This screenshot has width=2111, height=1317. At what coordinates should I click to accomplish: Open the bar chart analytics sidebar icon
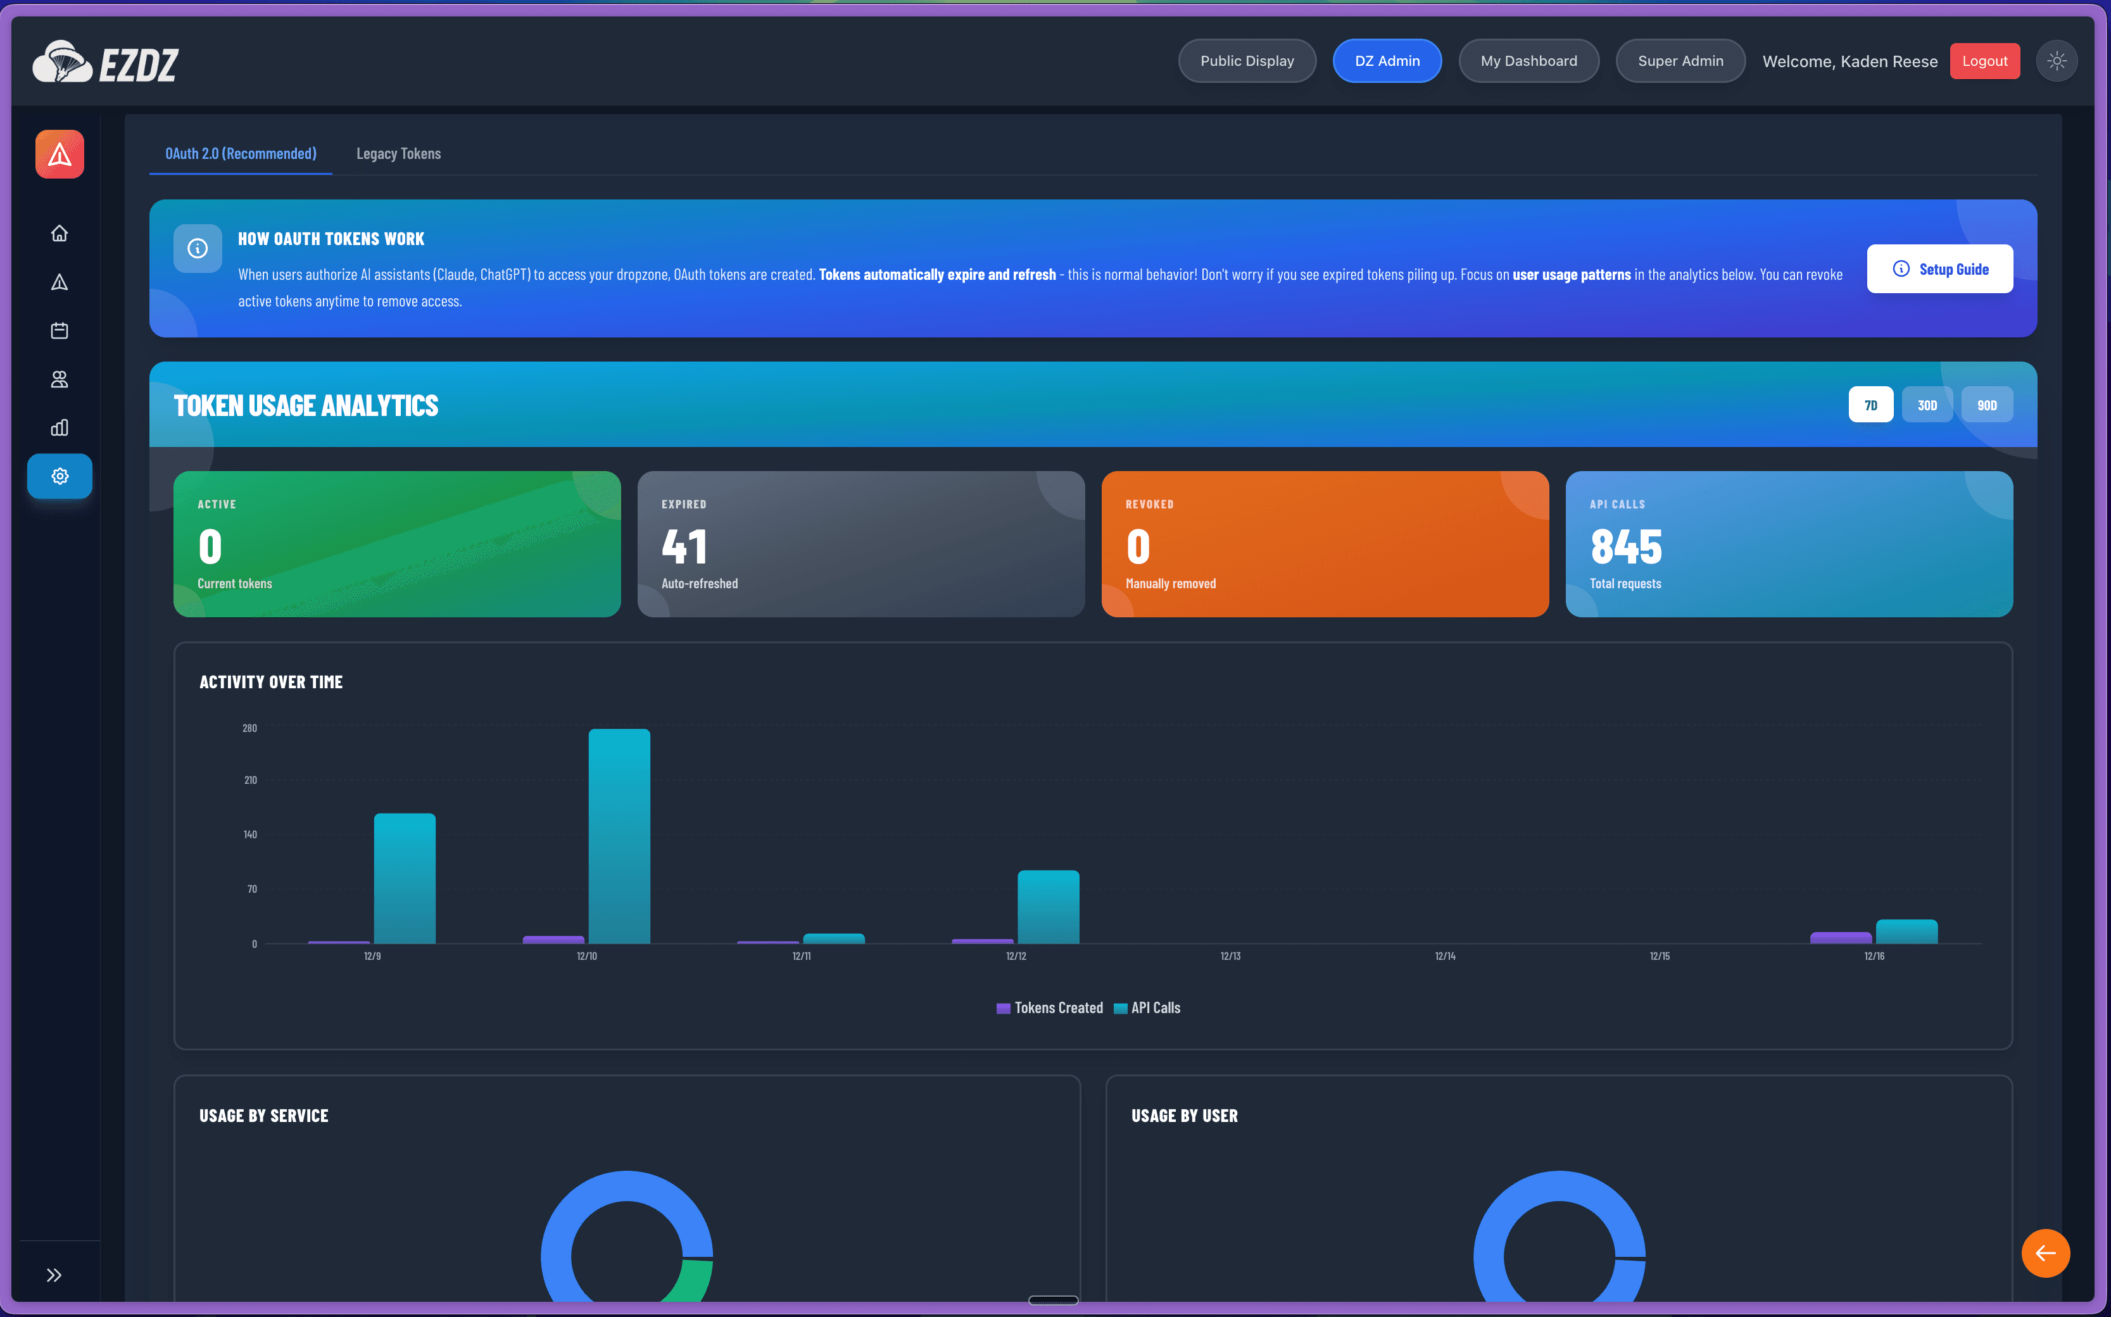tap(60, 427)
